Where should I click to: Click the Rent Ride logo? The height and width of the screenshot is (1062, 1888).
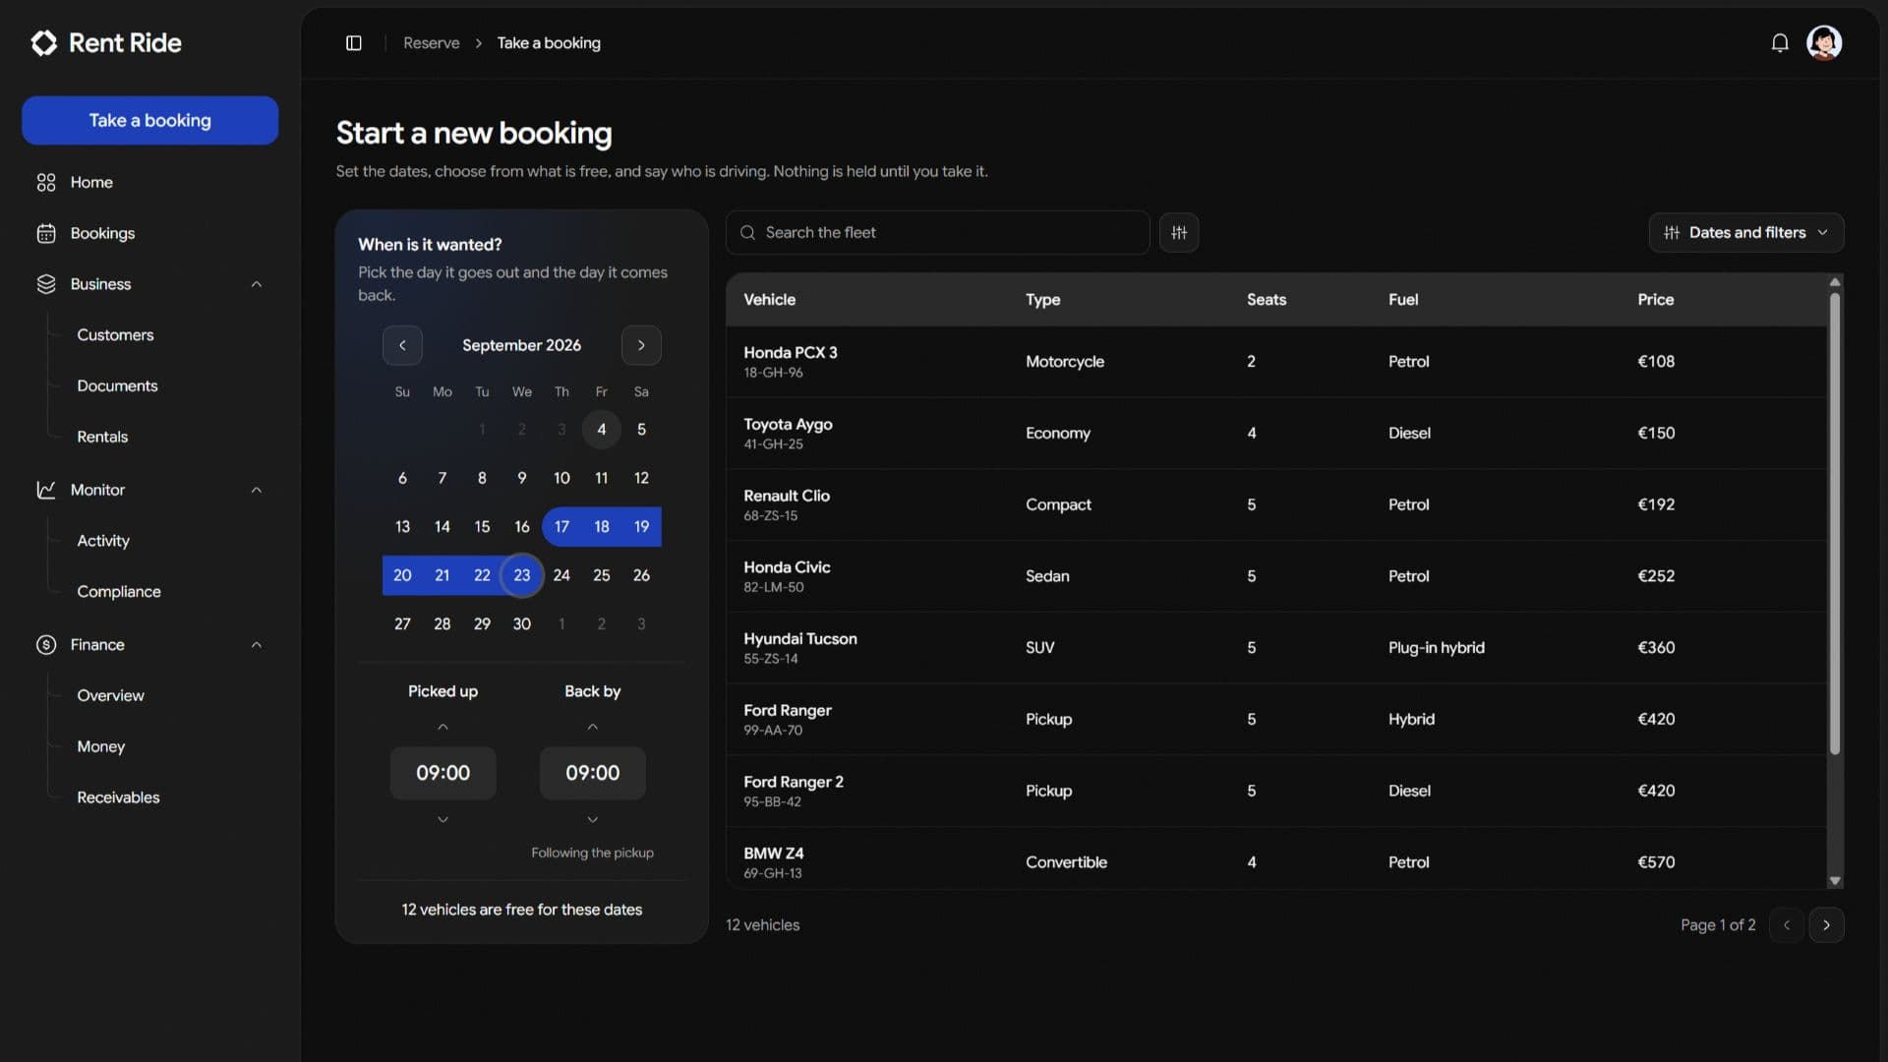[x=106, y=43]
